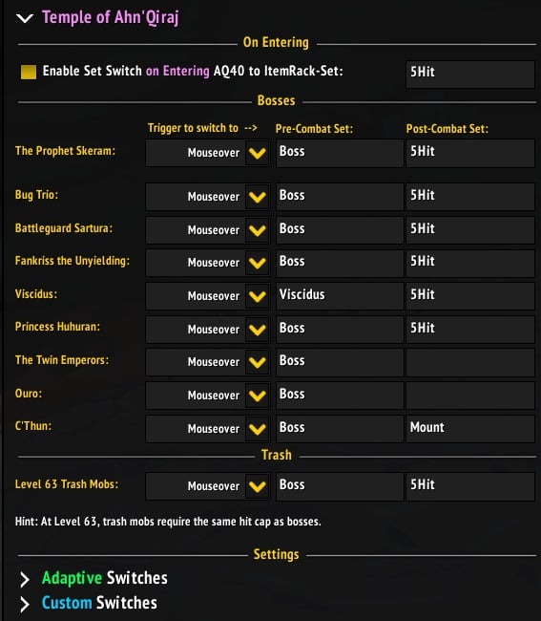
Task: Open The Prophet Skeram trigger dropdown arrow
Action: tap(258, 153)
